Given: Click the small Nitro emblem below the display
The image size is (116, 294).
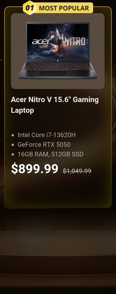Looking at the screenshot, I should [x=58, y=60].
